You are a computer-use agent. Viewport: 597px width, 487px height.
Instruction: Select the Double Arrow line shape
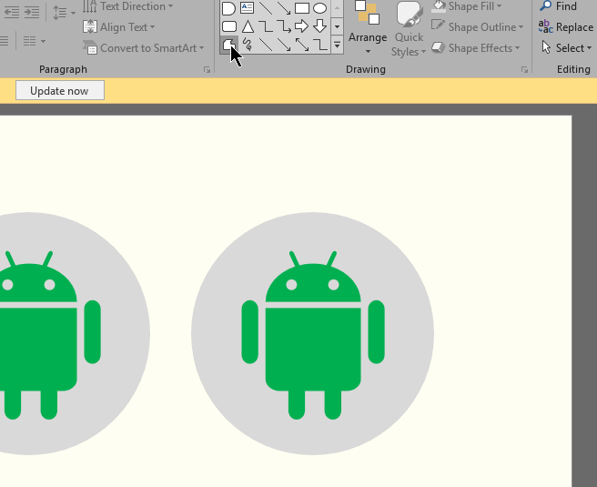[302, 45]
